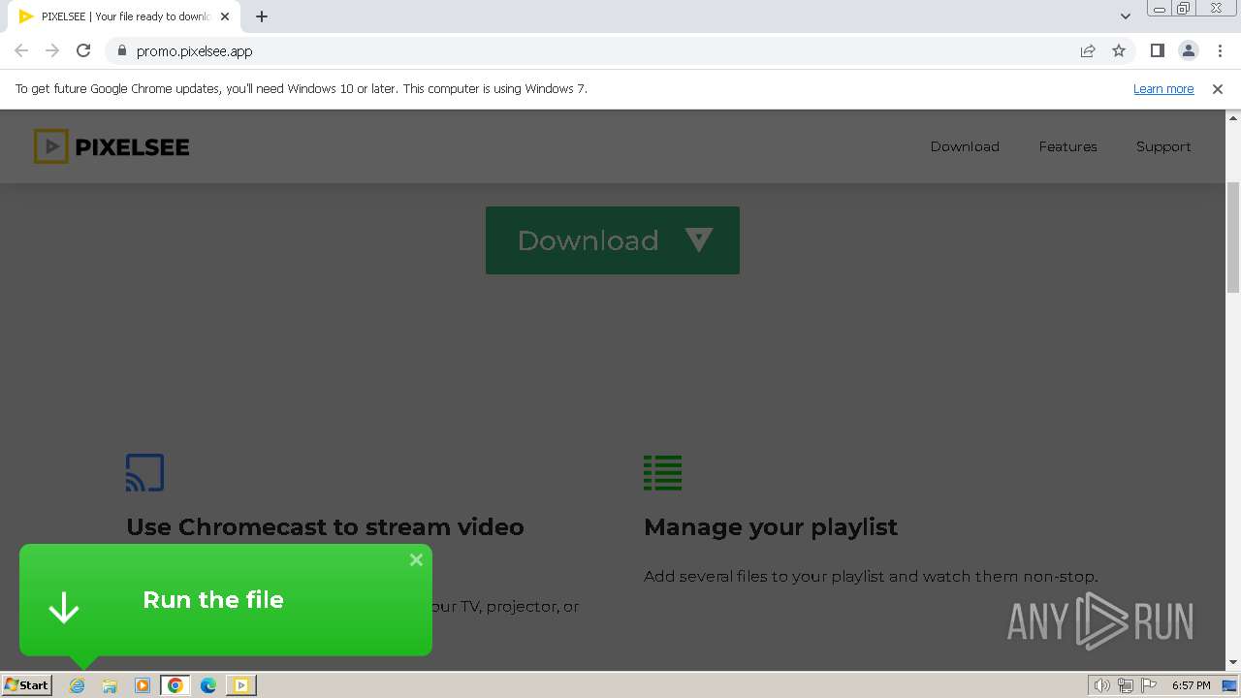The height and width of the screenshot is (698, 1241).
Task: Open the PIXELSEE taskbar icon
Action: pos(241,685)
